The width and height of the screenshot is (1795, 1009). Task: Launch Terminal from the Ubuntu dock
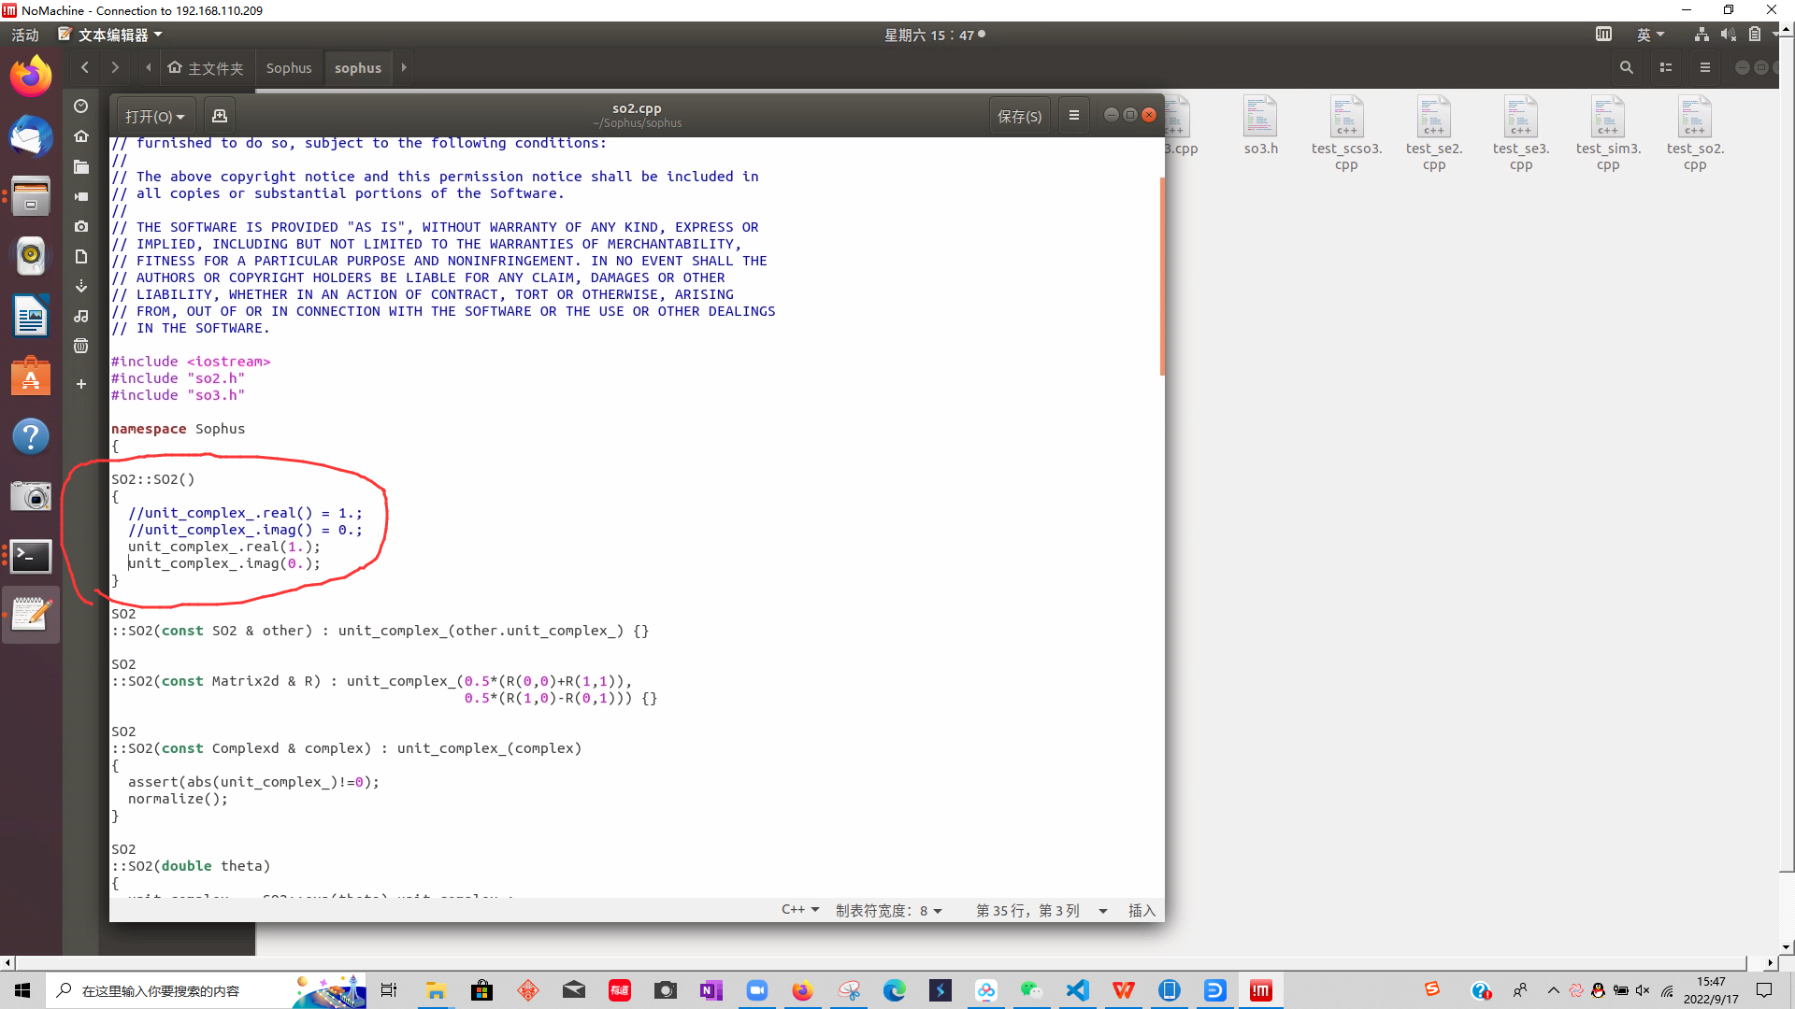tap(31, 556)
